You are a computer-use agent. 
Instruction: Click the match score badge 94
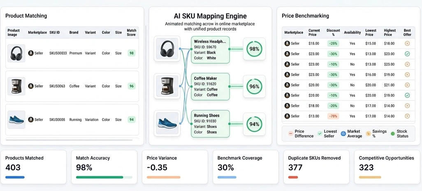(x=132, y=120)
